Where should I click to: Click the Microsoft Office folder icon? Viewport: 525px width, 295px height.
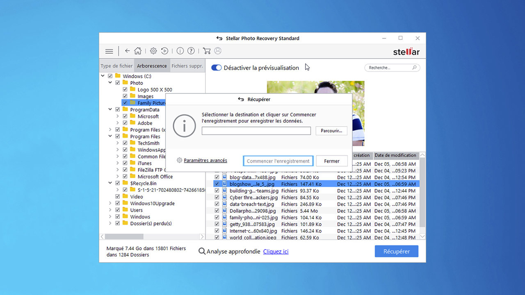point(132,176)
